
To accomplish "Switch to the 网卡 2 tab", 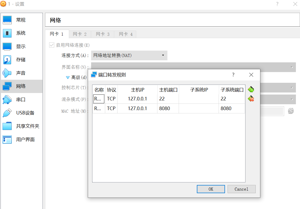I will pos(80,34).
